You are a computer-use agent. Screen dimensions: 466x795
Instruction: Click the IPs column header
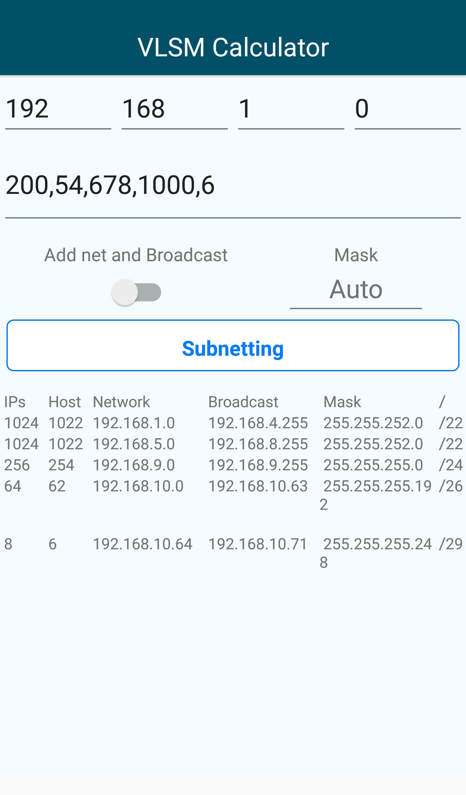(16, 402)
